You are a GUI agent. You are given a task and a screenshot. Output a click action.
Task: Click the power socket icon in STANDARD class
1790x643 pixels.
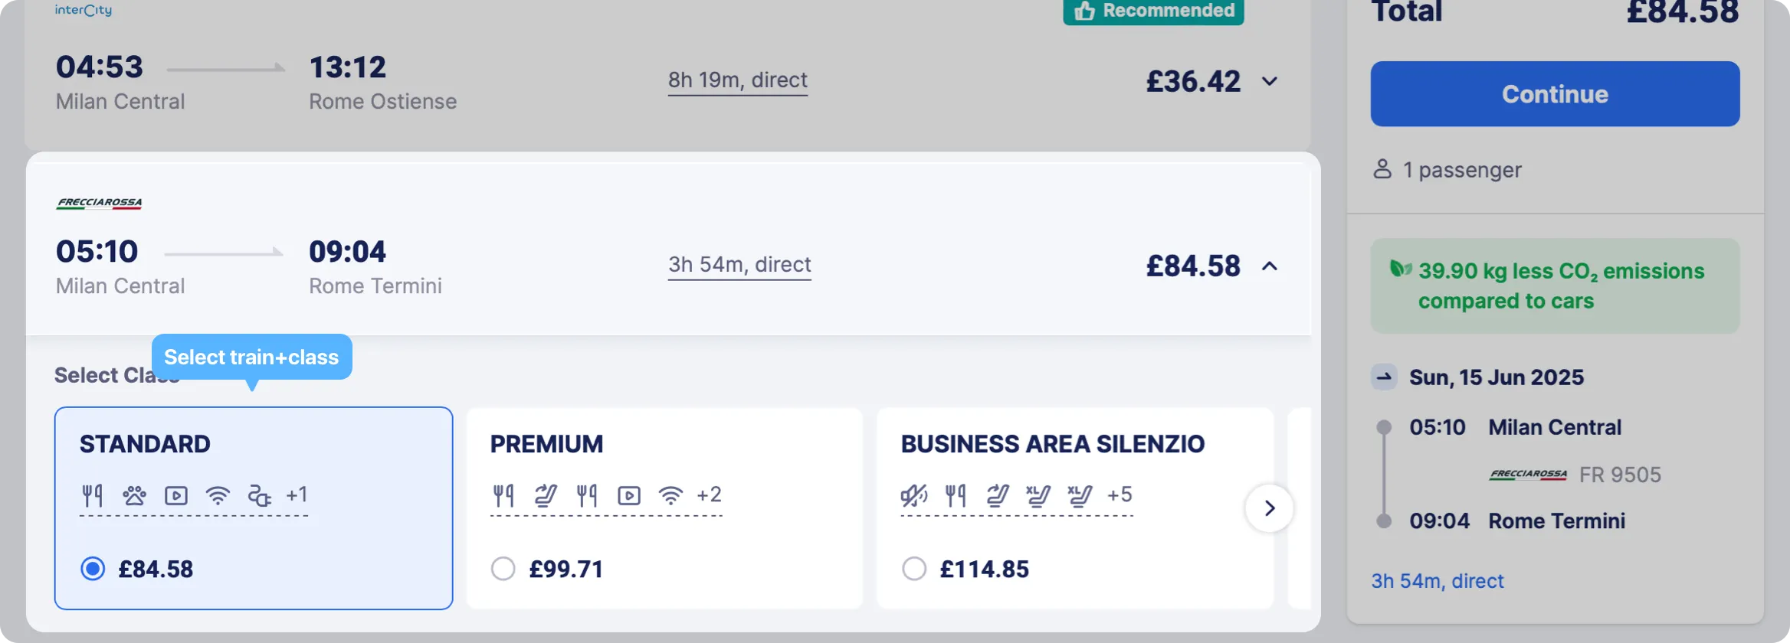[x=259, y=496]
